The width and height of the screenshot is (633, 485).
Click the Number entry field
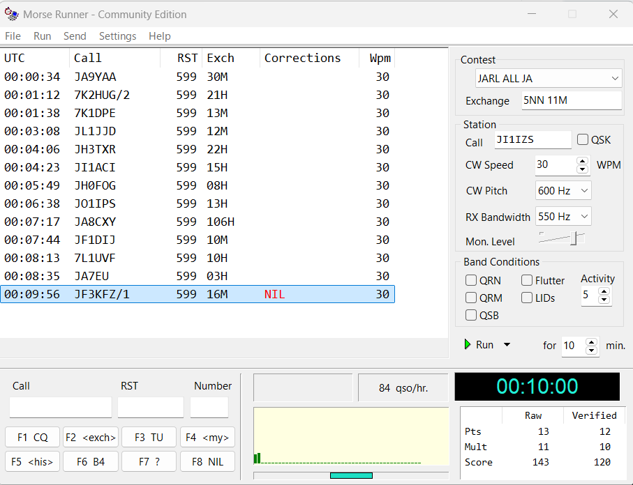tap(209, 407)
